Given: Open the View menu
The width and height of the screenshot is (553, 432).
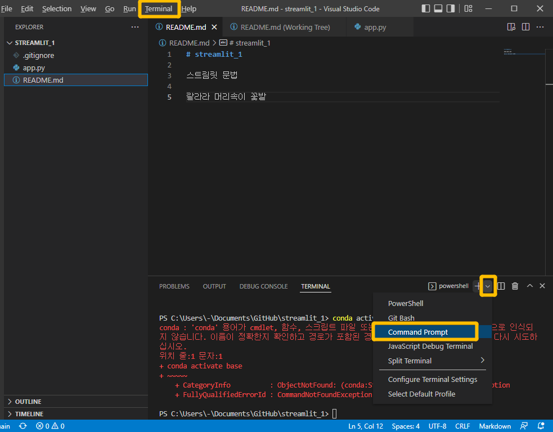Looking at the screenshot, I should point(88,9).
